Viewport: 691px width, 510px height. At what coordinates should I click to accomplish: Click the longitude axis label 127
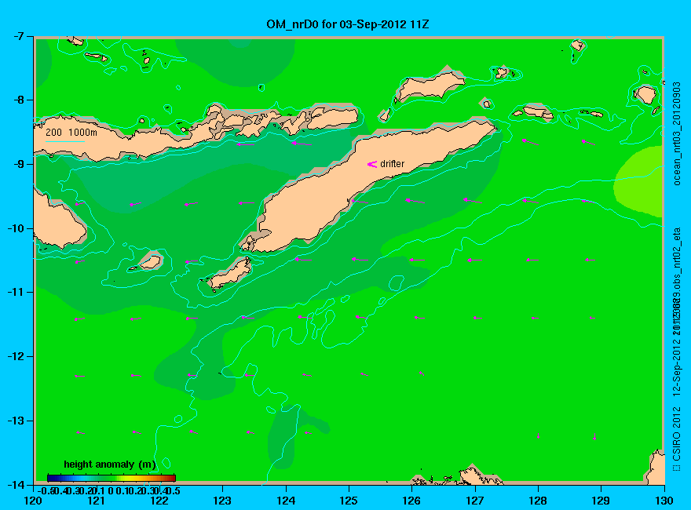click(x=475, y=501)
